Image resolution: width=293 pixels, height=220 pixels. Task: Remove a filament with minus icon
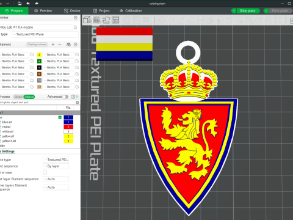coord(60,45)
